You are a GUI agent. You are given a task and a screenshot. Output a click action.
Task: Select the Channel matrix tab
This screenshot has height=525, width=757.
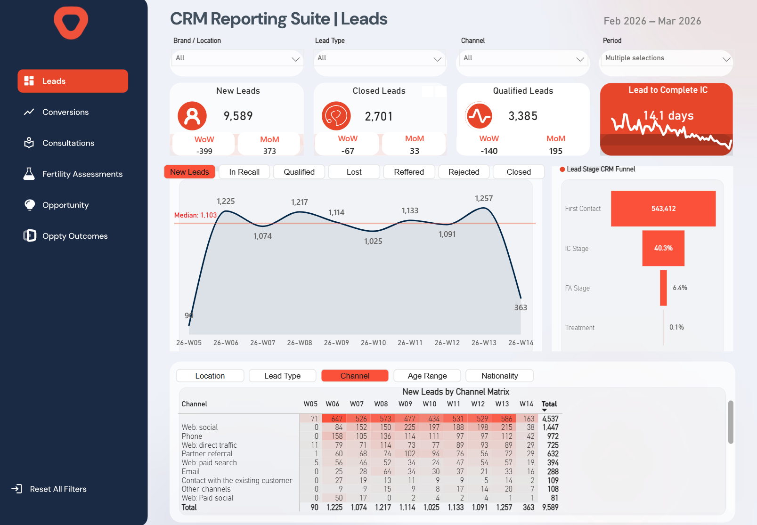coord(355,376)
